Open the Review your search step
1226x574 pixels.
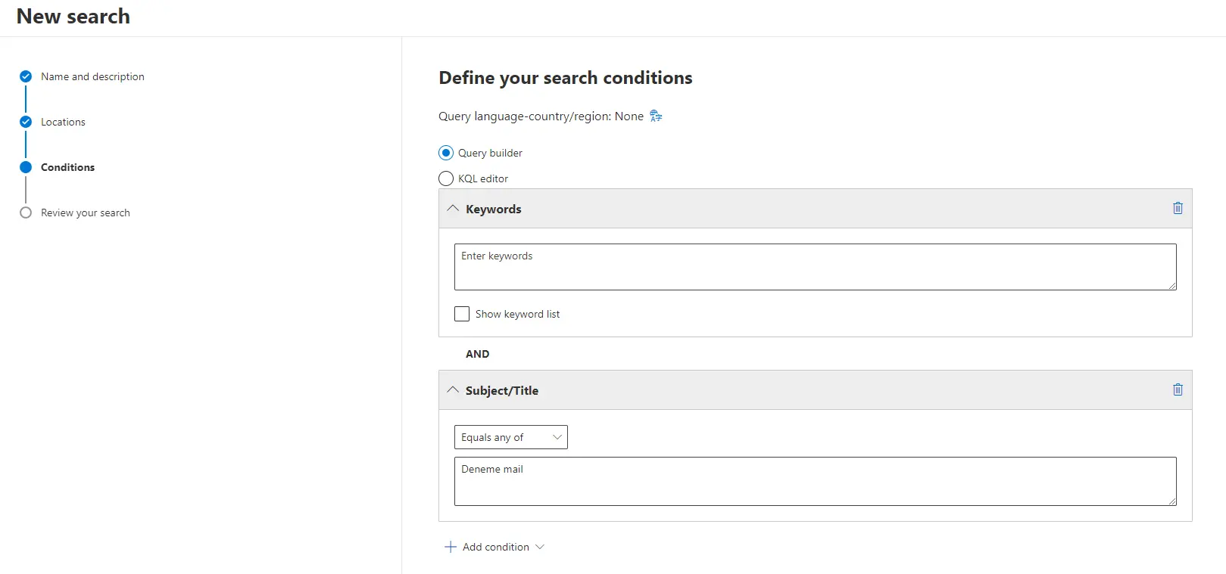click(86, 213)
